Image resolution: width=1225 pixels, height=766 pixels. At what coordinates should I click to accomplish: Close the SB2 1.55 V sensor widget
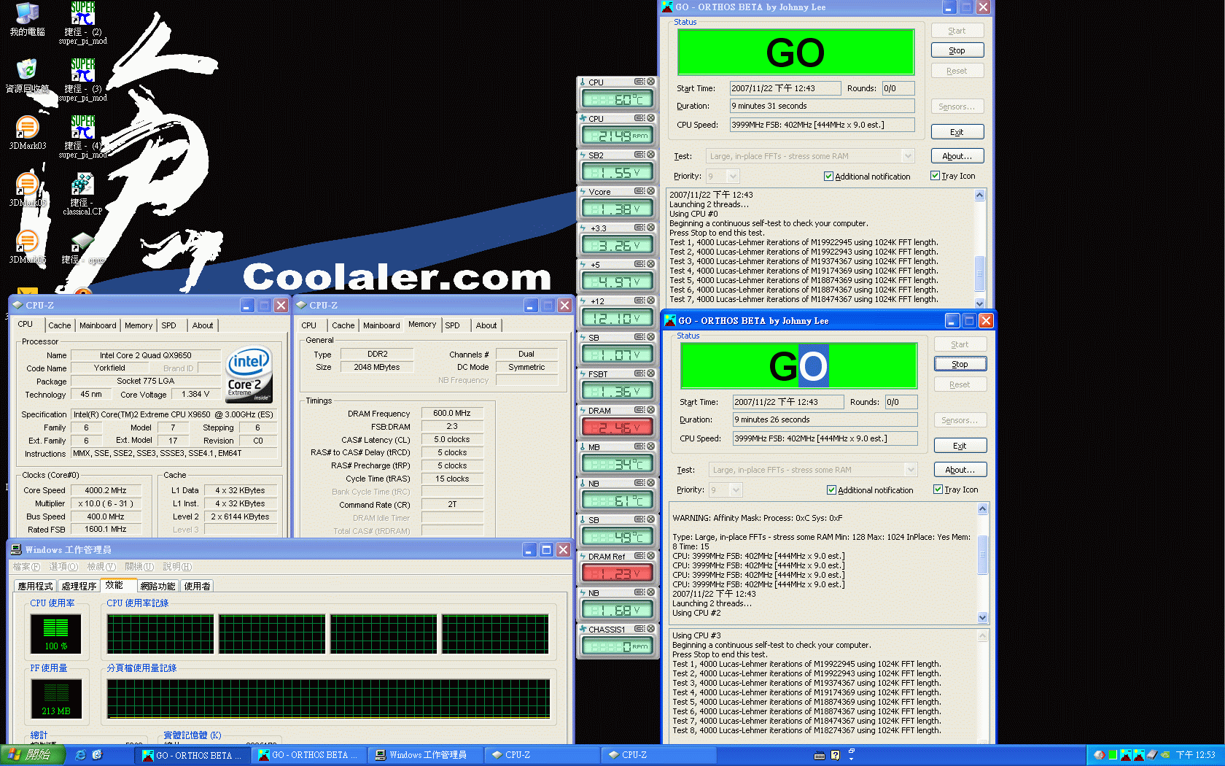pos(650,155)
